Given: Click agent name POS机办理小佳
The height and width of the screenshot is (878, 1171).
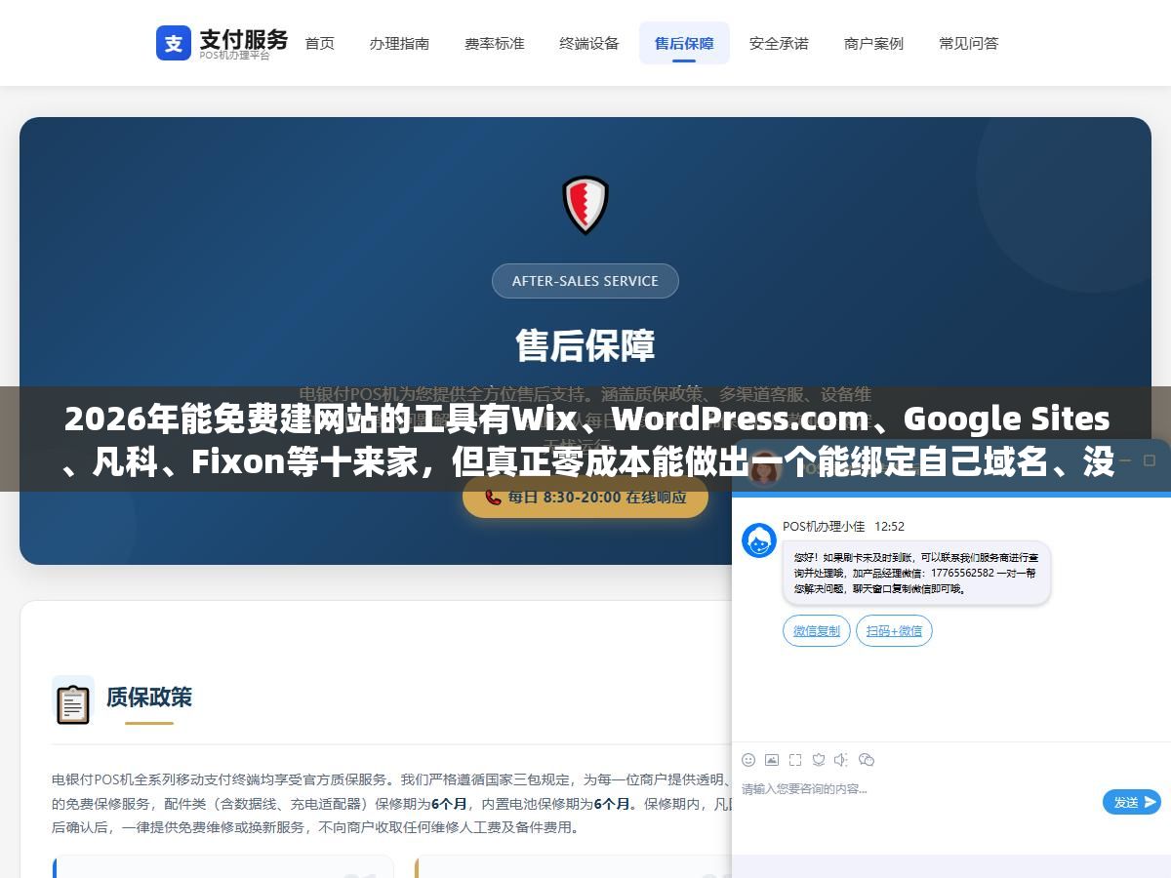Looking at the screenshot, I should (824, 526).
